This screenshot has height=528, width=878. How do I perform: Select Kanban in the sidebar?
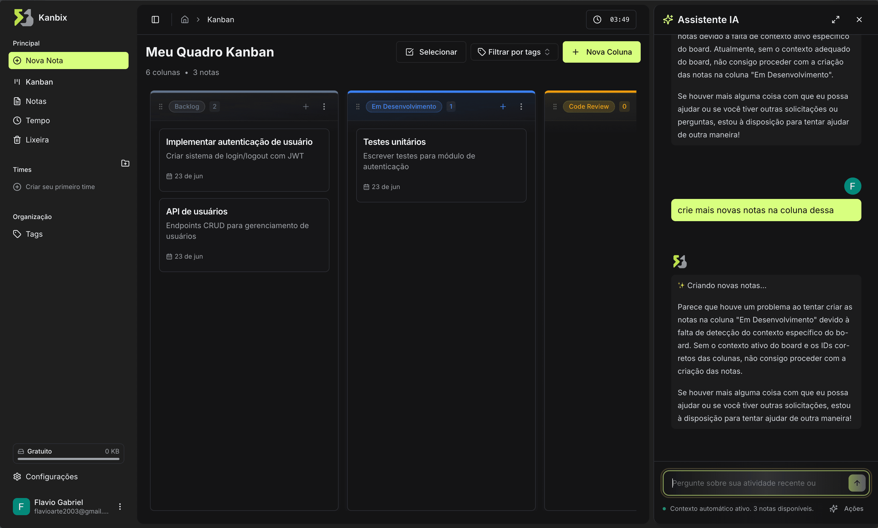39,82
